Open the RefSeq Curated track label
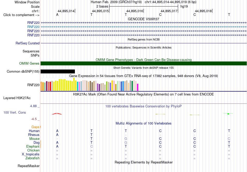 click(28, 43)
